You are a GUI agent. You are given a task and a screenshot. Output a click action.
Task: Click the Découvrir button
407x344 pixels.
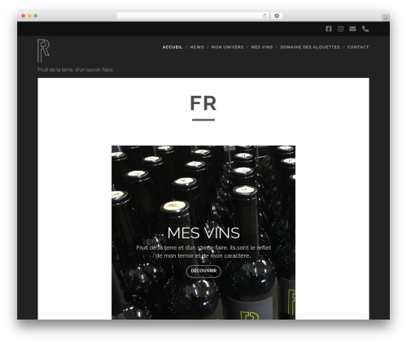tap(203, 271)
